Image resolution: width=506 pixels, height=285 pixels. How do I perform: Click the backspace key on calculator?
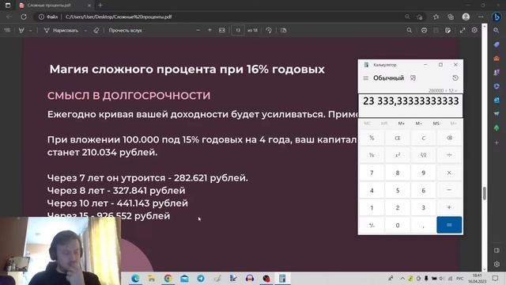tap(449, 138)
